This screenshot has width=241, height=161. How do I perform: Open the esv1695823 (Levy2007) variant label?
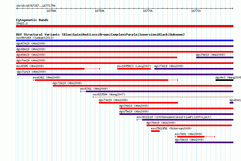134,66
